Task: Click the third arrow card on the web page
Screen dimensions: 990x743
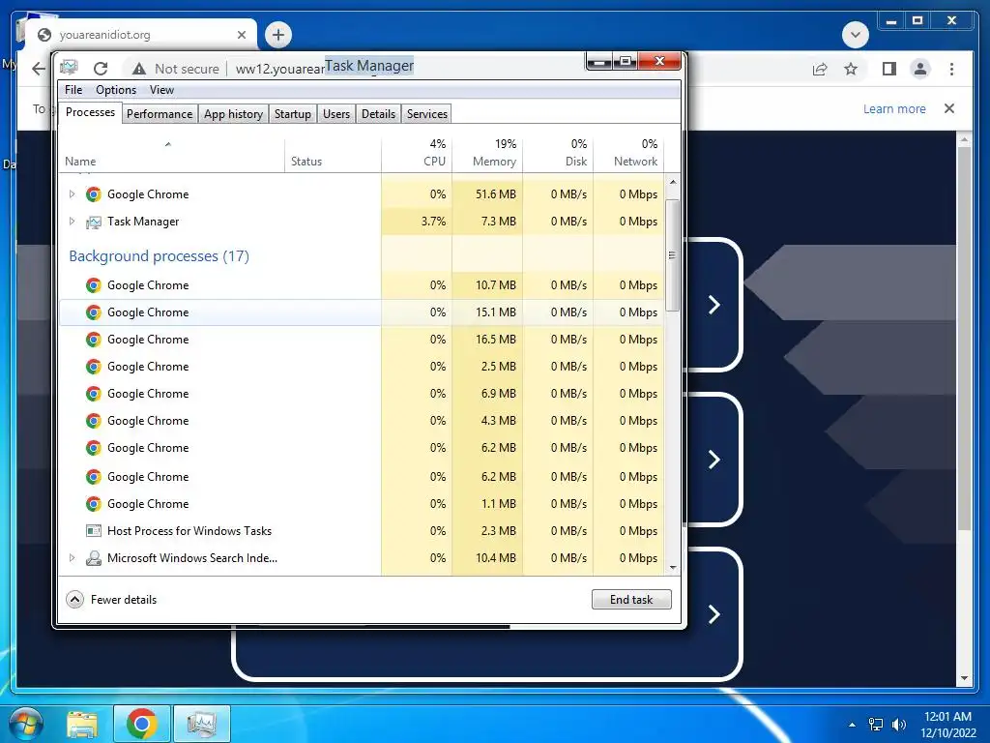Action: click(714, 614)
